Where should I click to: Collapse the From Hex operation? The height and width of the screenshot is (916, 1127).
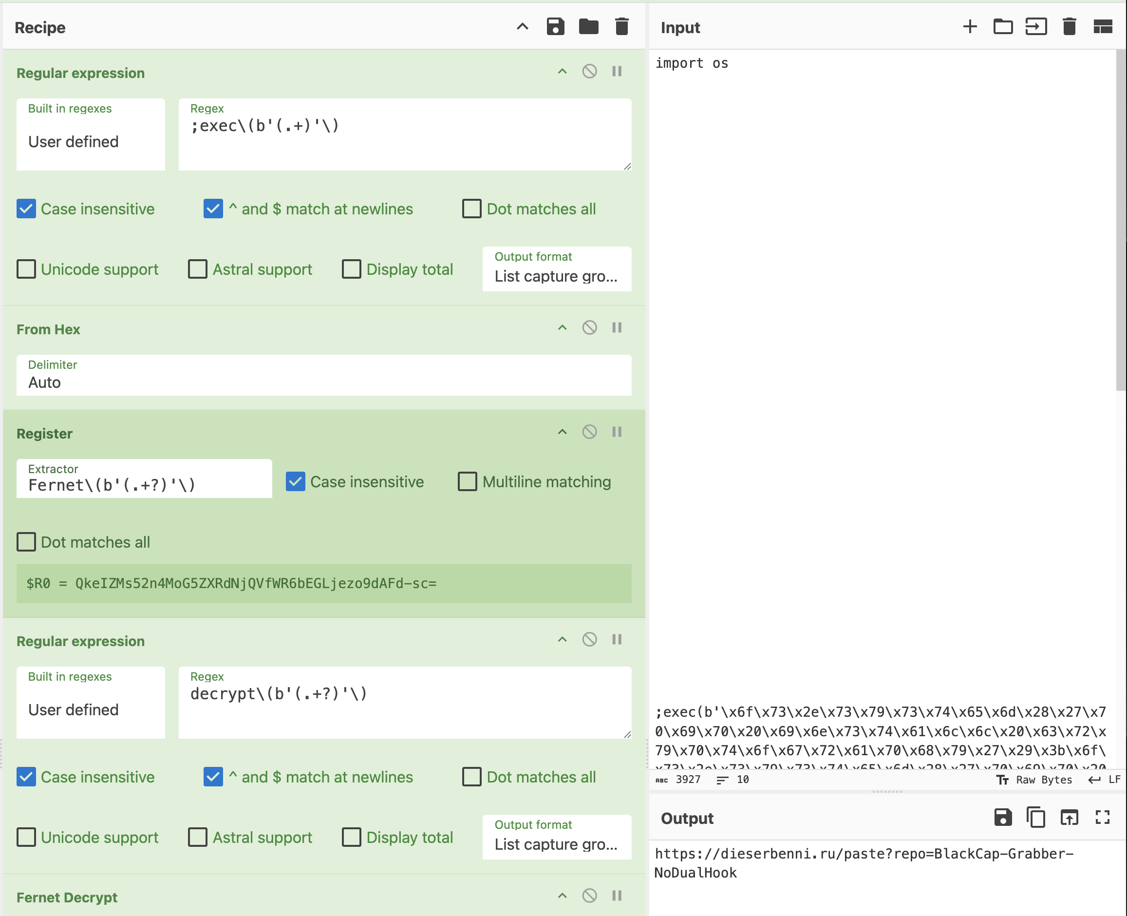(x=563, y=328)
